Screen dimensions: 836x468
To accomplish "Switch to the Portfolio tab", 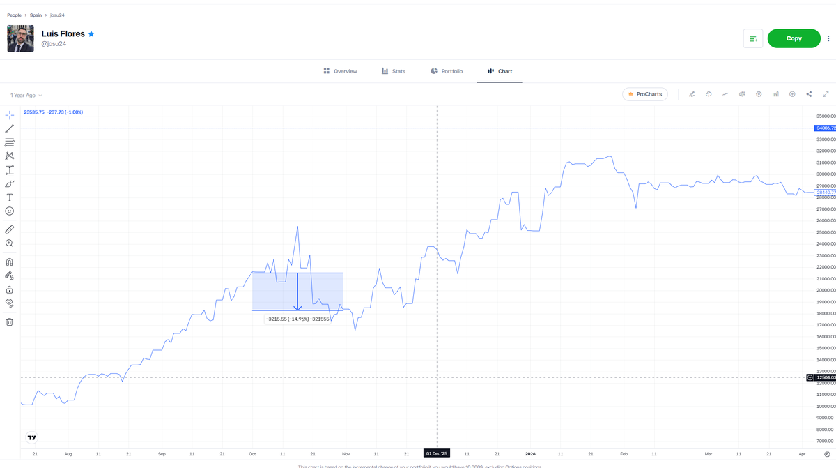I will (x=447, y=71).
